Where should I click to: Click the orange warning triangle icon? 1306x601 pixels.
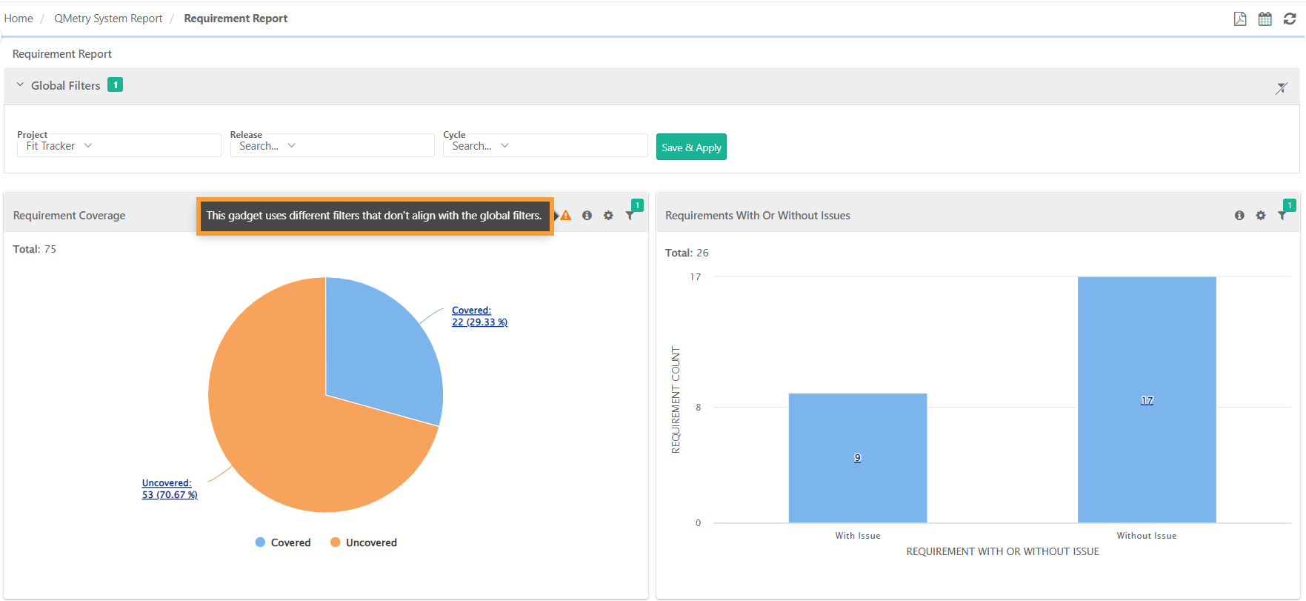(x=566, y=216)
